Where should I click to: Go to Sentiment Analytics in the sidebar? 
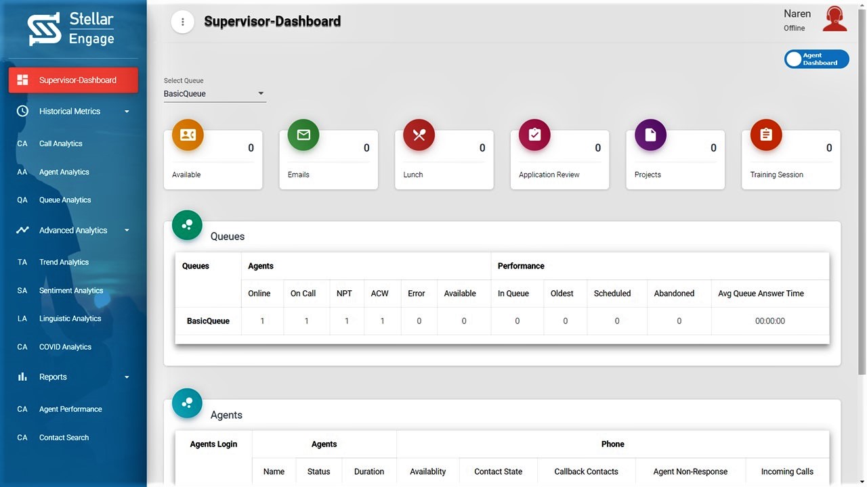[x=71, y=291]
